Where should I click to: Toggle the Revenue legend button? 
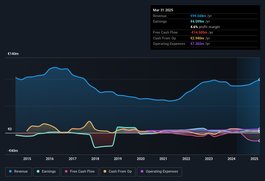(x=18, y=172)
